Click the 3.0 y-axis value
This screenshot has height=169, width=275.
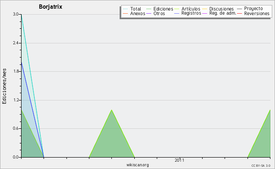pyautogui.click(x=16, y=14)
